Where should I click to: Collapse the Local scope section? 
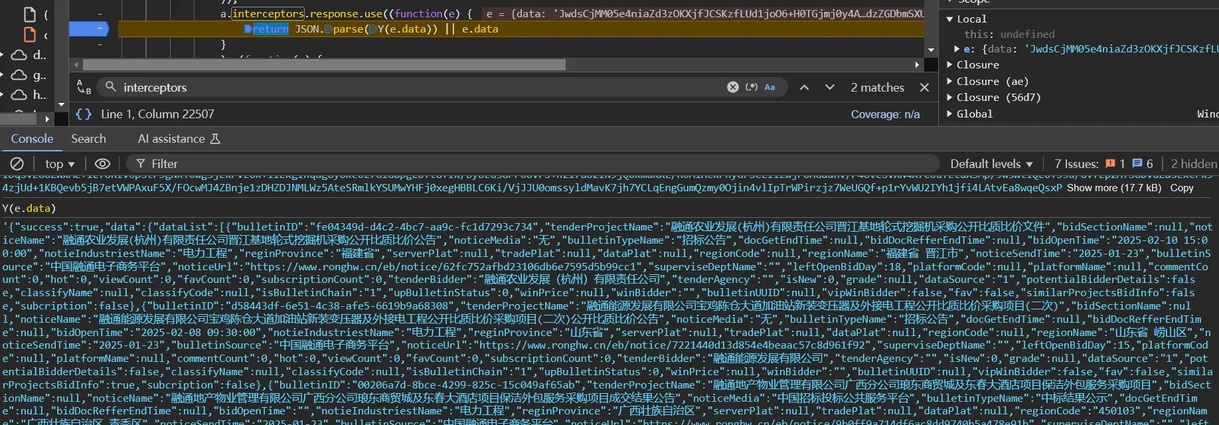click(949, 19)
